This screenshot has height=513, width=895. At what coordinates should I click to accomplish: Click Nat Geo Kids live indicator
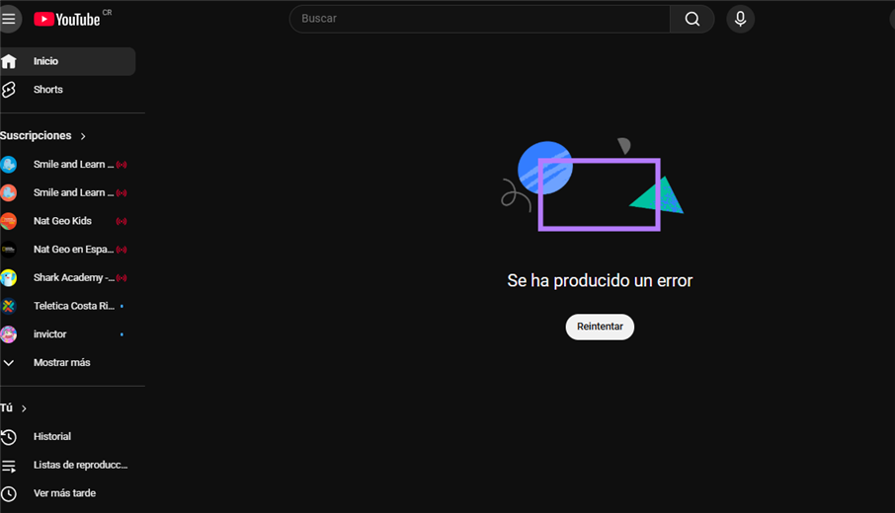122,221
